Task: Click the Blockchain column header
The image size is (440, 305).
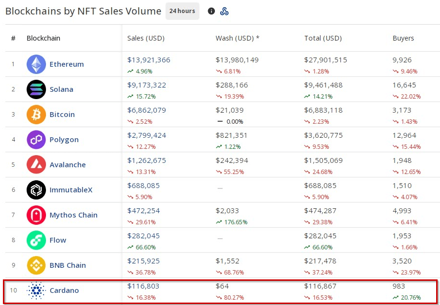Action: pyautogui.click(x=44, y=38)
